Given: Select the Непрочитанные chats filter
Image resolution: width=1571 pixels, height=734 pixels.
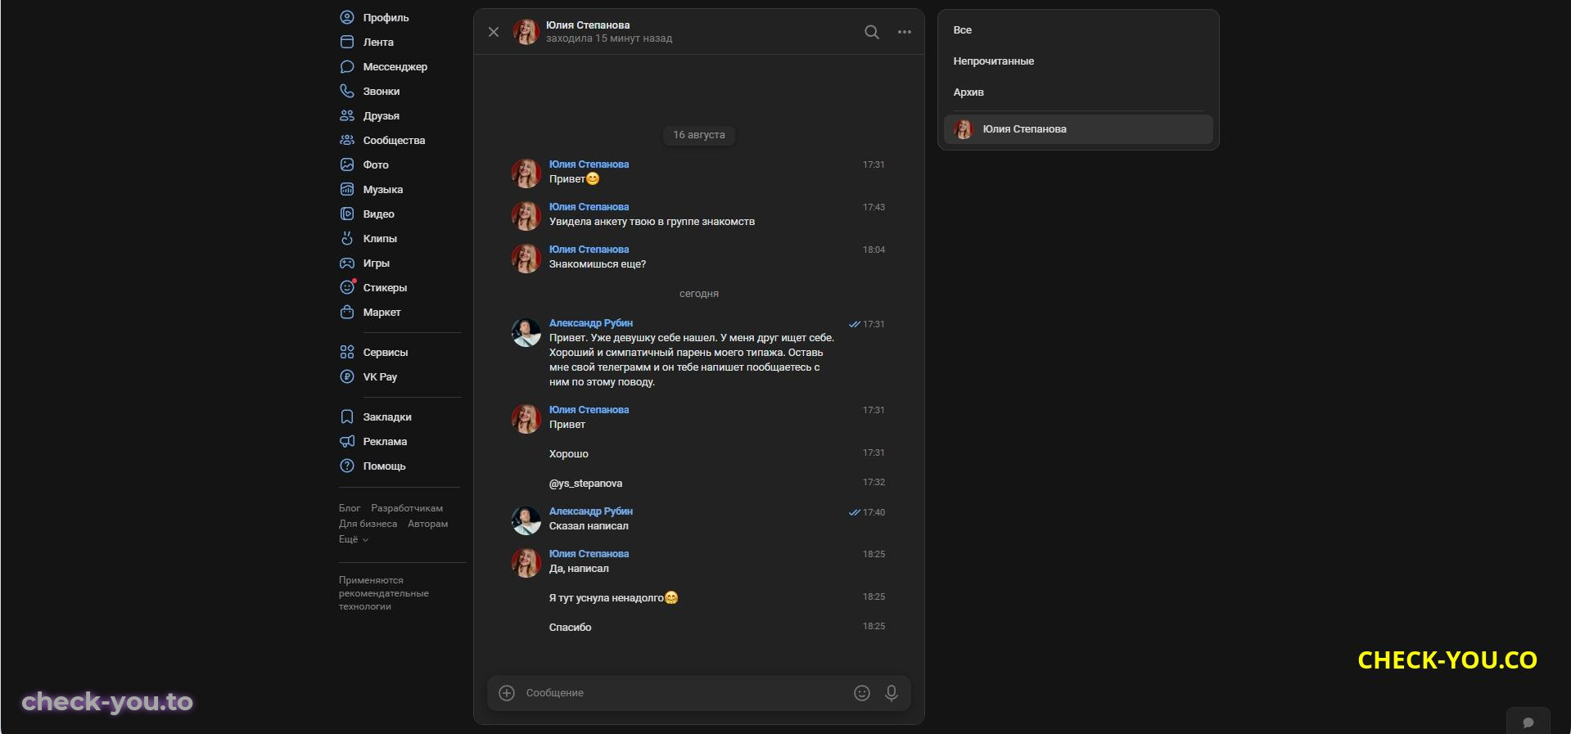Looking at the screenshot, I should (x=994, y=61).
